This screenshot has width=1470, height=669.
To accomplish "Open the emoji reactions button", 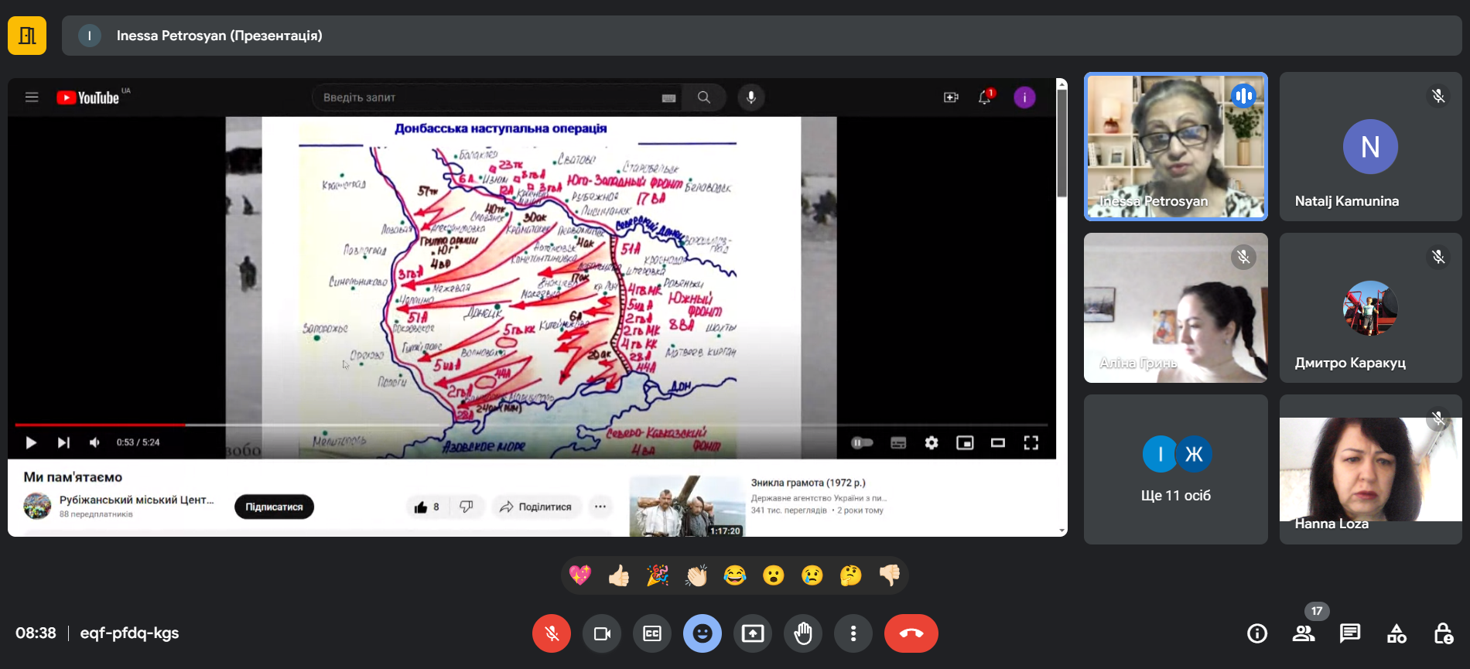I will [x=703, y=633].
